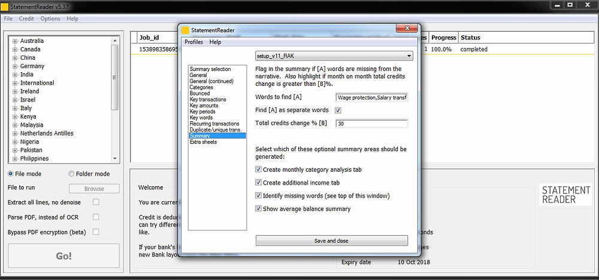Select General (continued) in settings list
The height and width of the screenshot is (280, 599).
click(x=211, y=82)
